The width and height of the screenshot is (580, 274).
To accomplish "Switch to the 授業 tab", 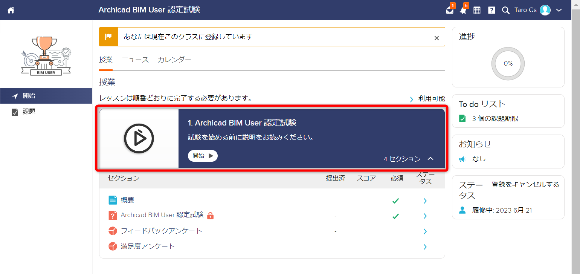I will click(106, 60).
